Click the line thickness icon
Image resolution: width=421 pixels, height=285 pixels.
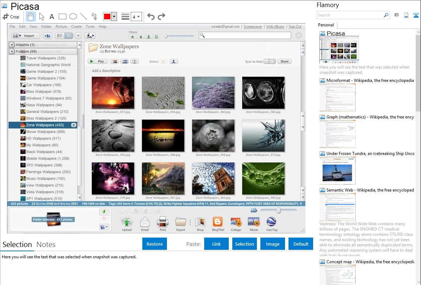coord(125,17)
